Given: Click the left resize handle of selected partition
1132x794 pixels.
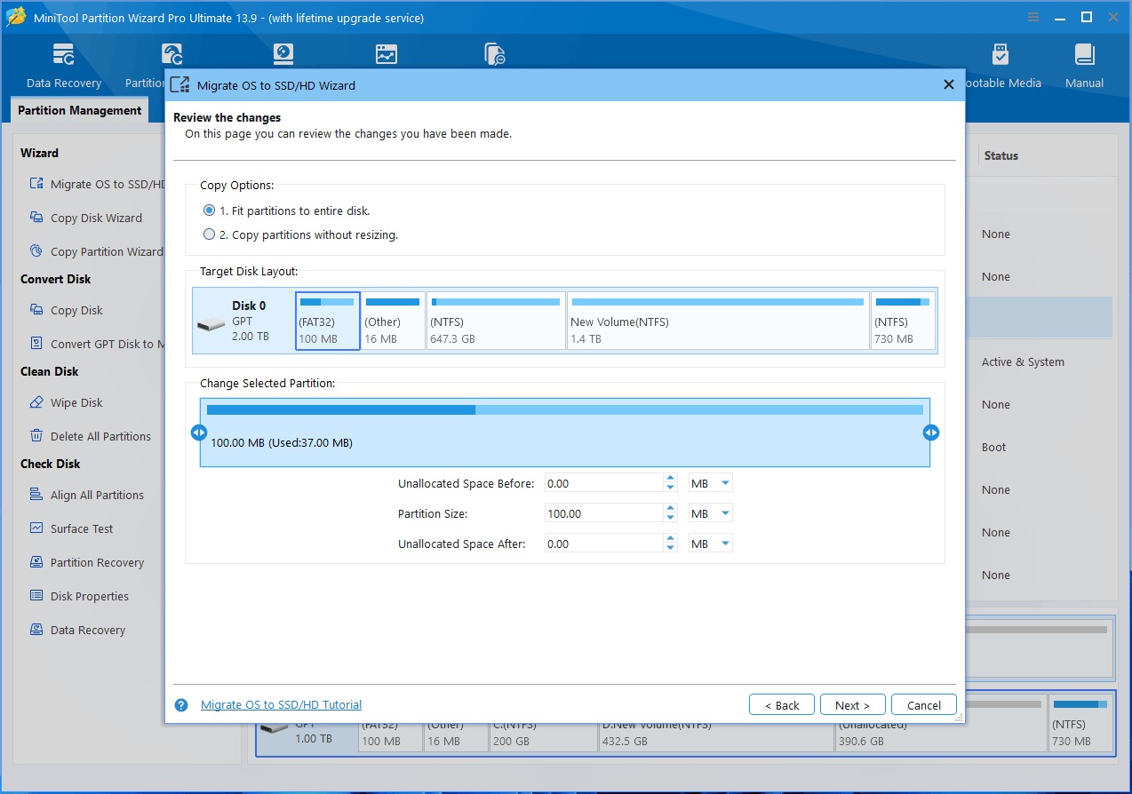Looking at the screenshot, I should pos(199,433).
